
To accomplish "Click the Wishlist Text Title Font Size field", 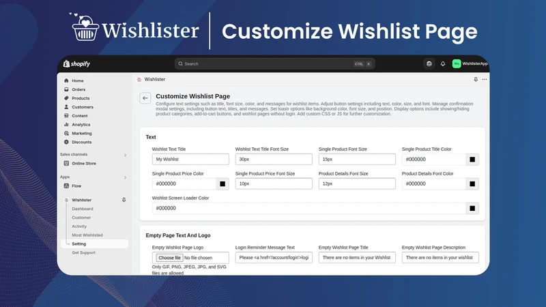I will pos(274,159).
